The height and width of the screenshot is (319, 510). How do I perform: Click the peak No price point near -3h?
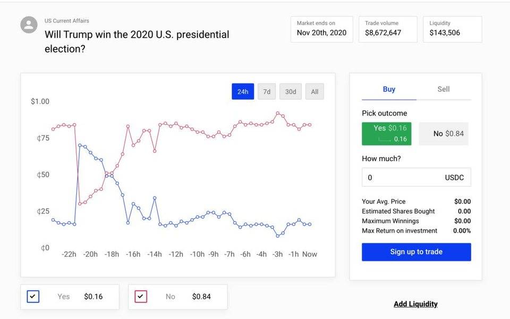click(278, 113)
